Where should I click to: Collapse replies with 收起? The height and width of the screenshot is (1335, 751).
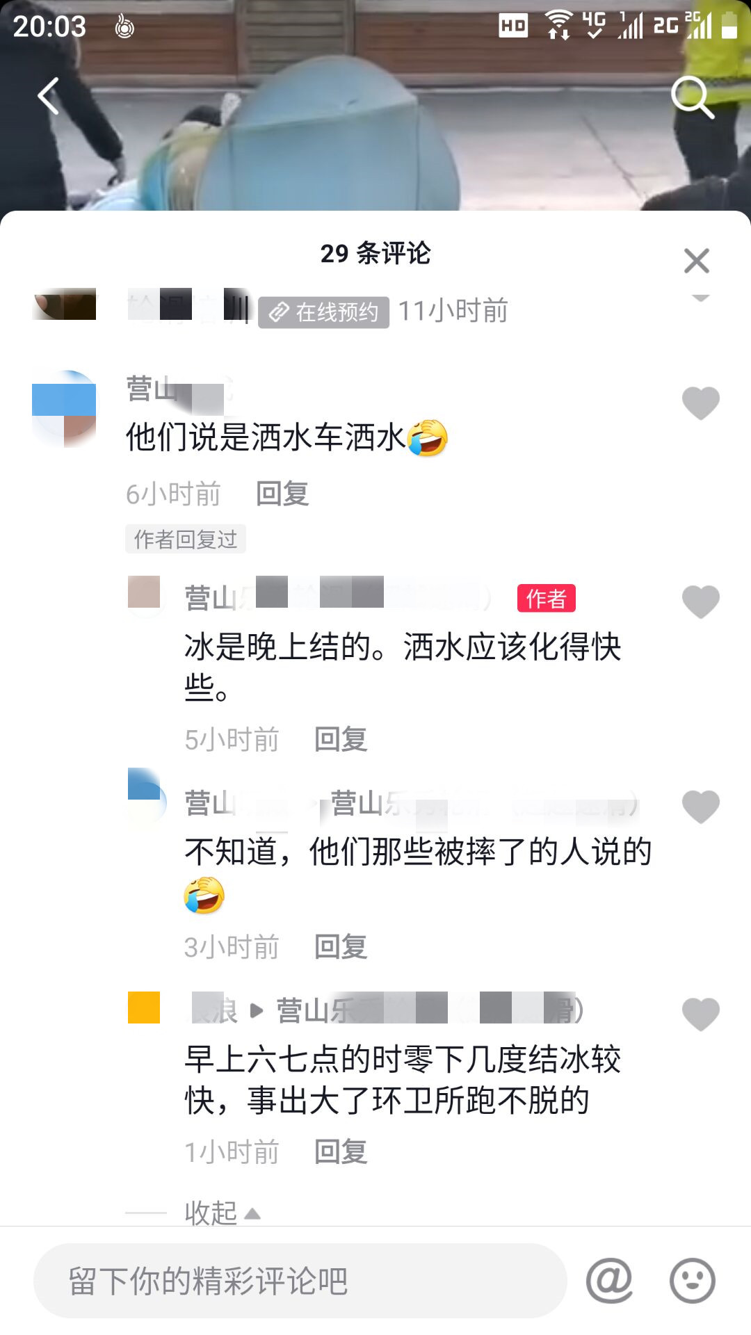(223, 1213)
